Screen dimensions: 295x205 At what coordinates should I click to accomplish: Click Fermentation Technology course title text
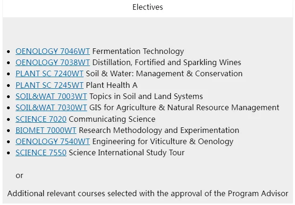pos(138,51)
